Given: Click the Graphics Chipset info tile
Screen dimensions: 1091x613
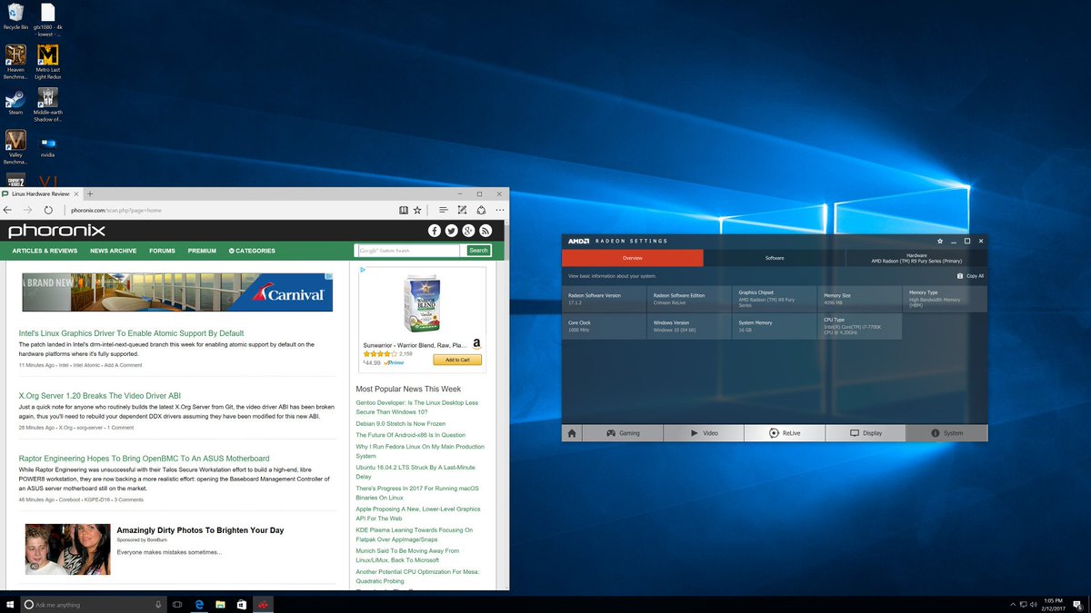Looking at the screenshot, I should pos(775,299).
